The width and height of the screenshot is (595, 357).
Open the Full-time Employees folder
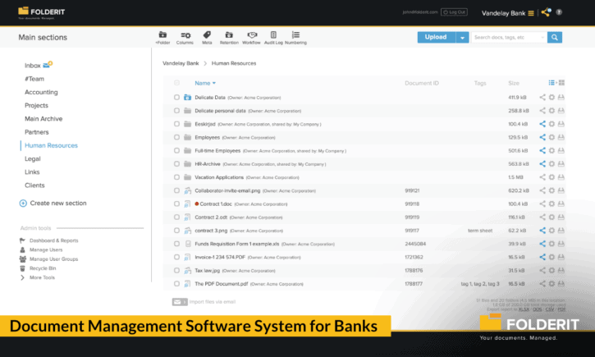(217, 151)
